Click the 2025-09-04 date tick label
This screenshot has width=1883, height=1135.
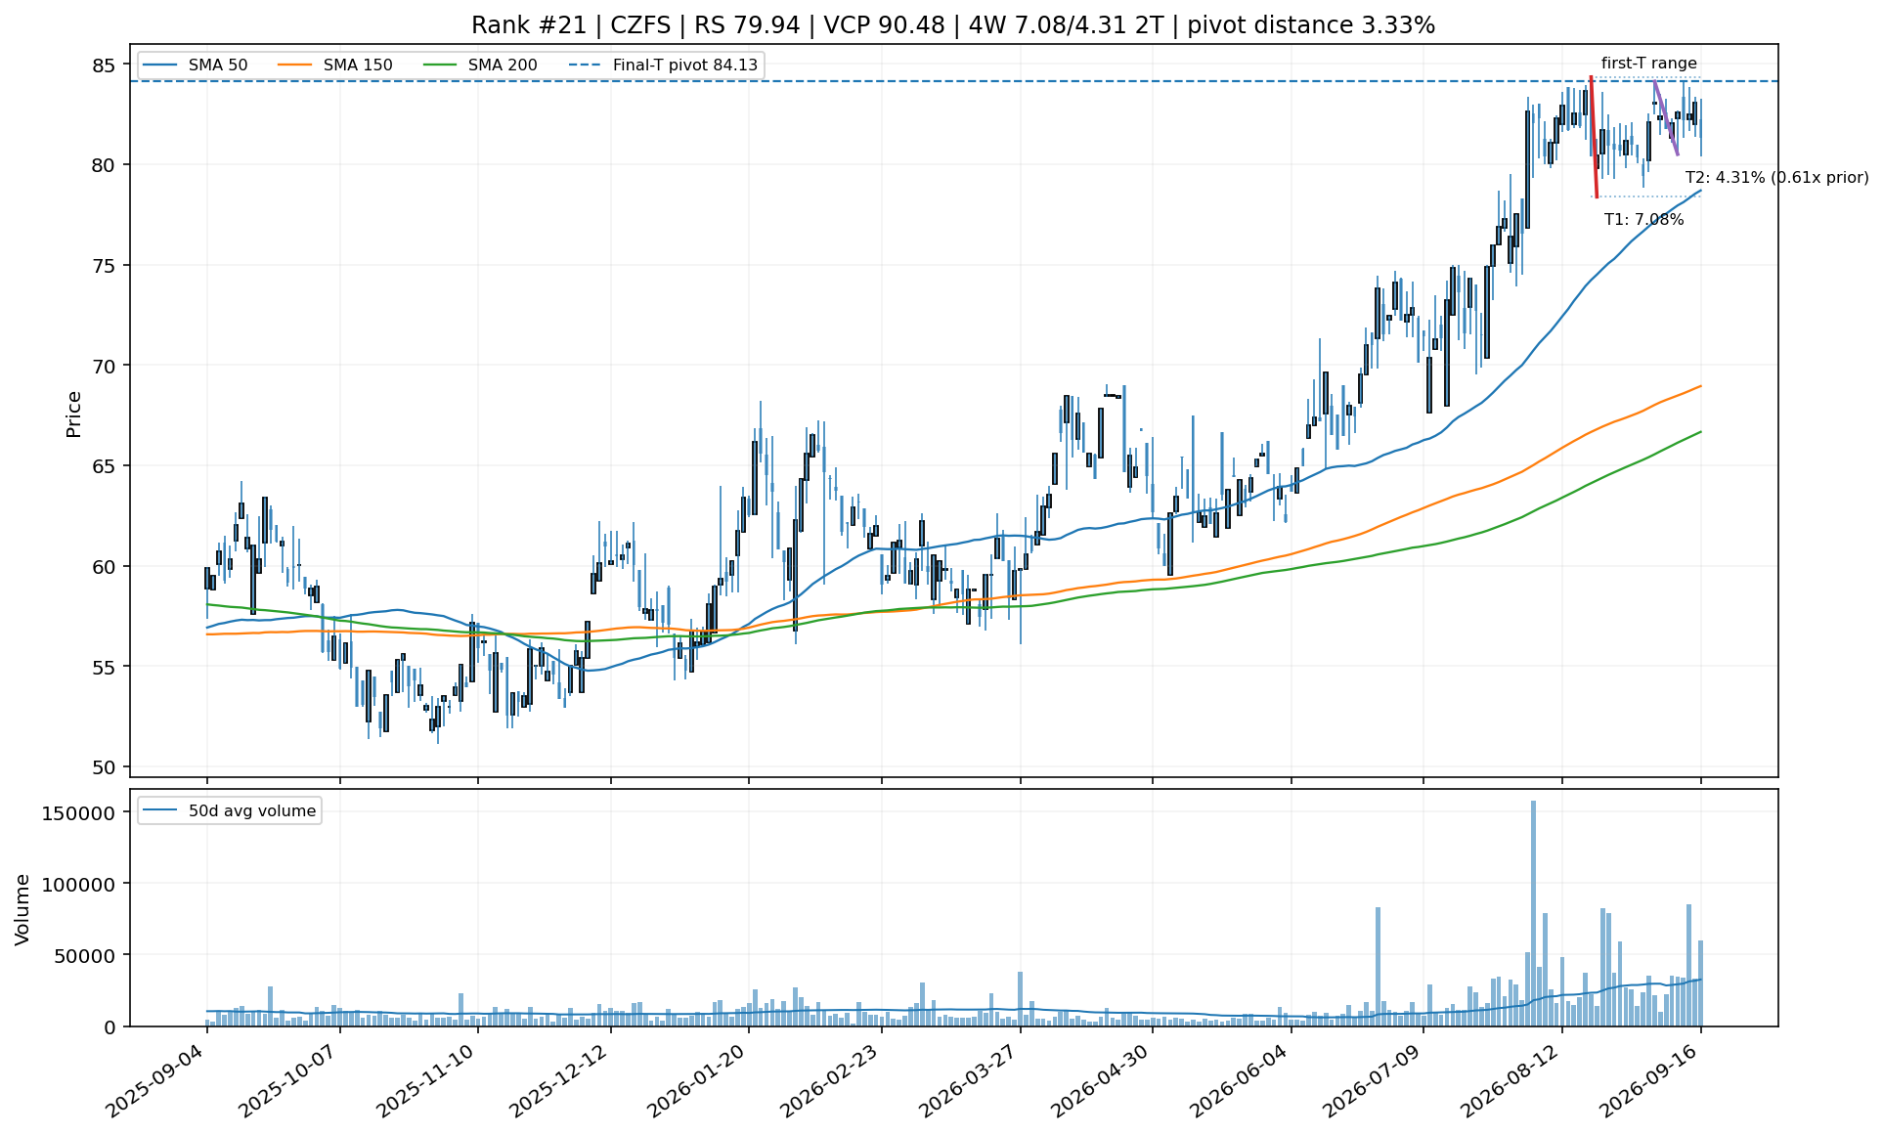click(155, 1080)
